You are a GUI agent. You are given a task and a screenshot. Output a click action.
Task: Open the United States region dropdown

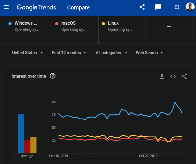27,53
